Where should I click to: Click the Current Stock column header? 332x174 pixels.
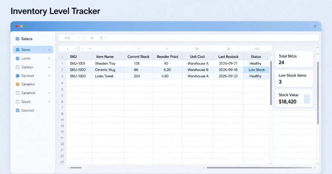click(138, 57)
